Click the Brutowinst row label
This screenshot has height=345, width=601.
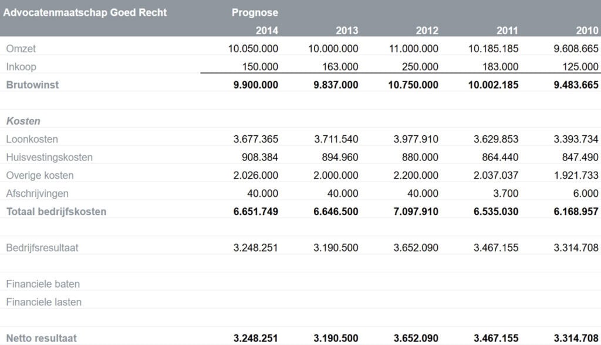click(x=32, y=85)
